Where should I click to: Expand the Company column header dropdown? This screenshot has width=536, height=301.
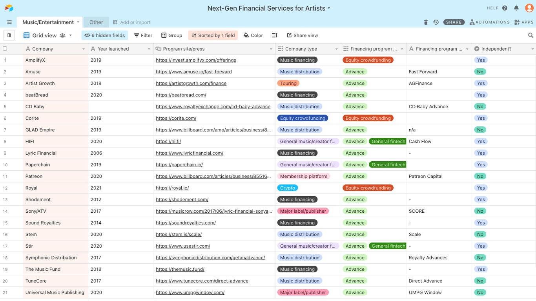pos(84,49)
